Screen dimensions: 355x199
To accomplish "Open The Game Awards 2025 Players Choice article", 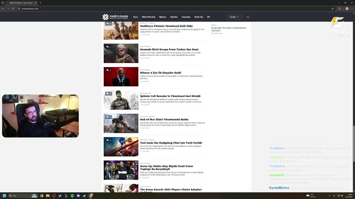I will 171,190.
